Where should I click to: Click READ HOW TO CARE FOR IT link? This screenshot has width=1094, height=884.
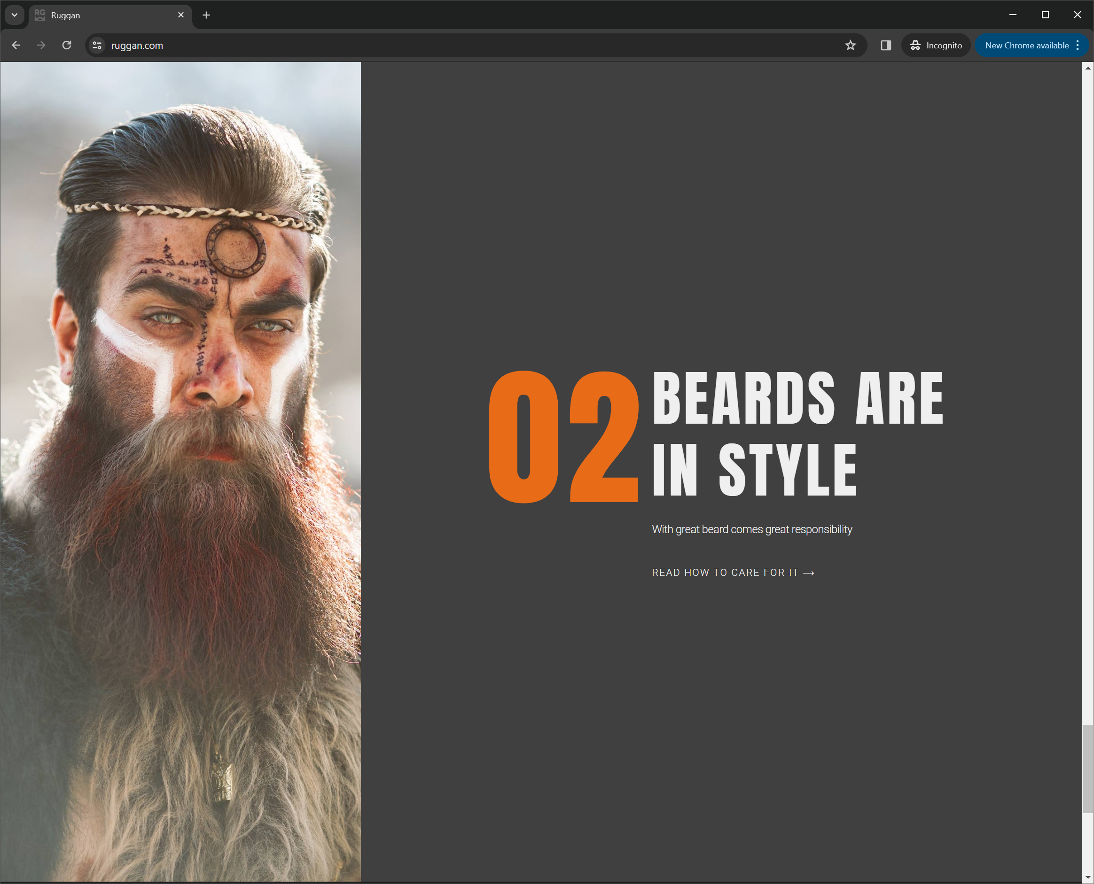pos(733,573)
